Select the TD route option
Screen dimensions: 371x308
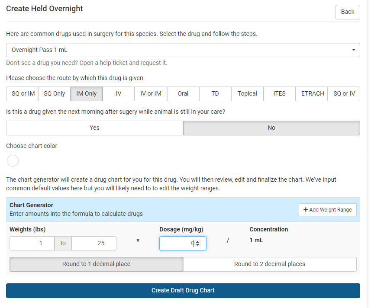[215, 94]
